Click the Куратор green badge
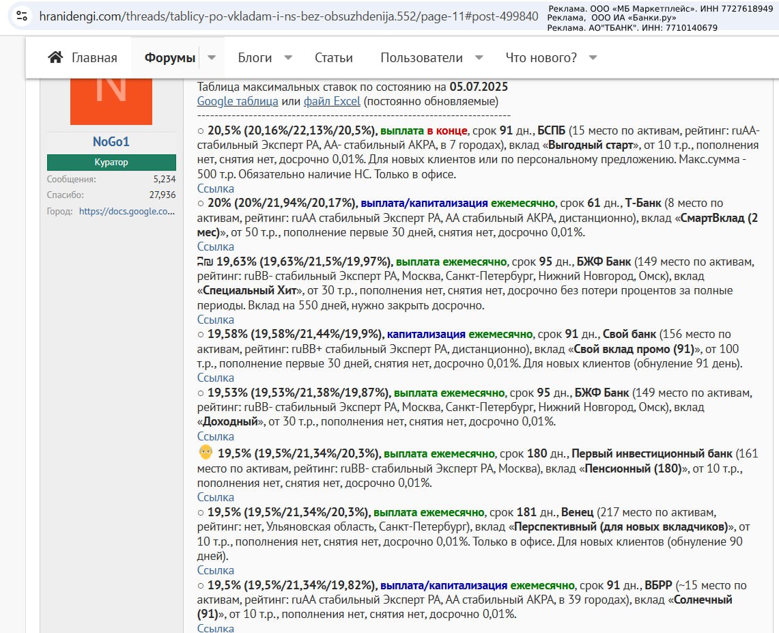The width and height of the screenshot is (779, 633). 111,163
